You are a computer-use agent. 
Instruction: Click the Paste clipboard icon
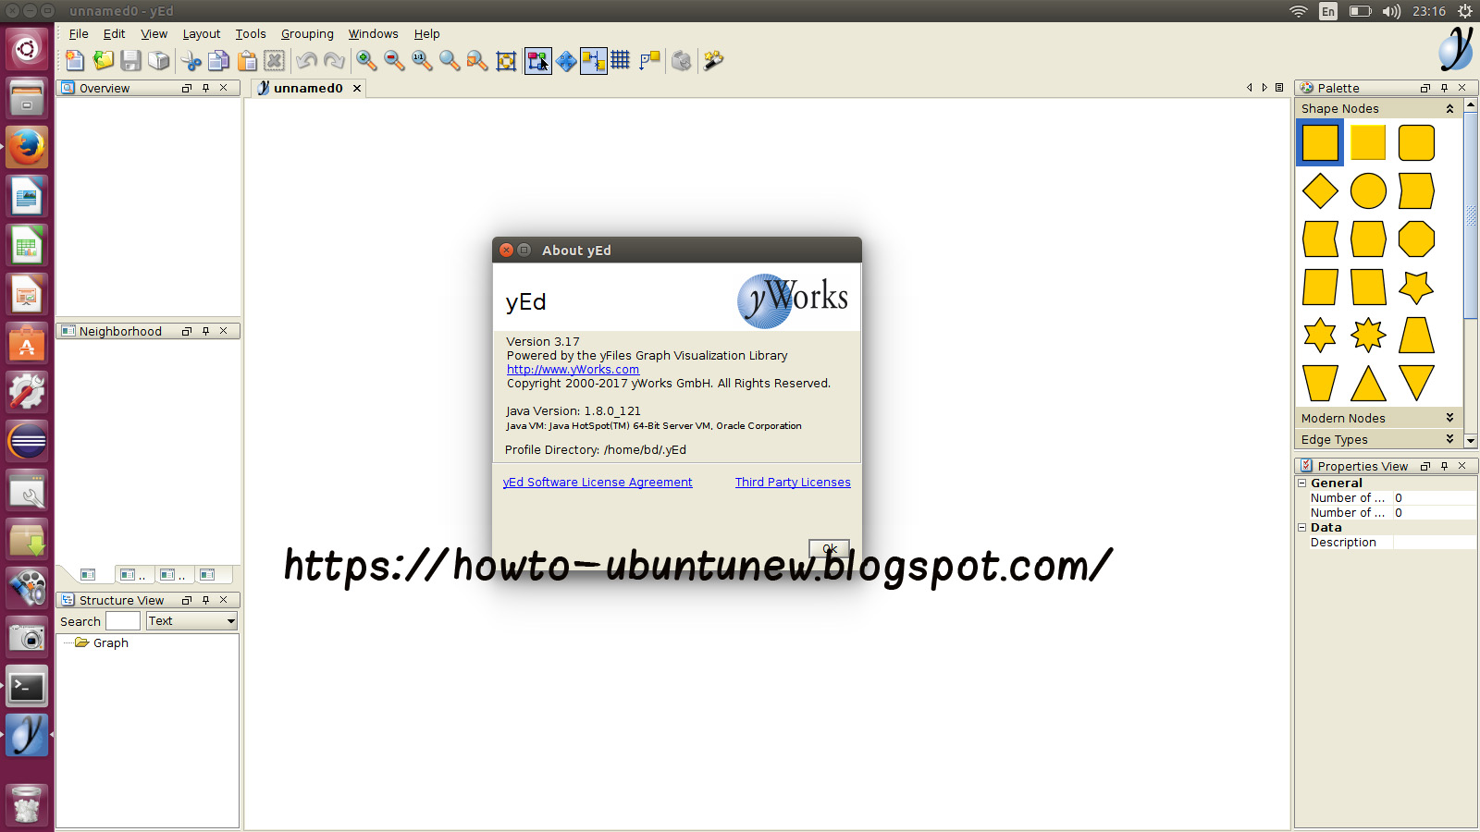pos(247,61)
